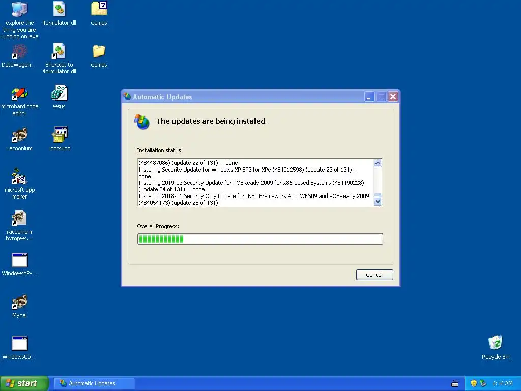Select the racoonium bvropws shortcut icon
Viewport: 521px width, 391px height.
click(x=20, y=218)
